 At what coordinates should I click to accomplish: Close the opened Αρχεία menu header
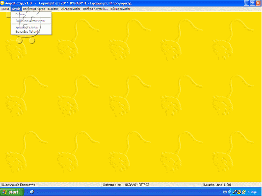(16, 9)
